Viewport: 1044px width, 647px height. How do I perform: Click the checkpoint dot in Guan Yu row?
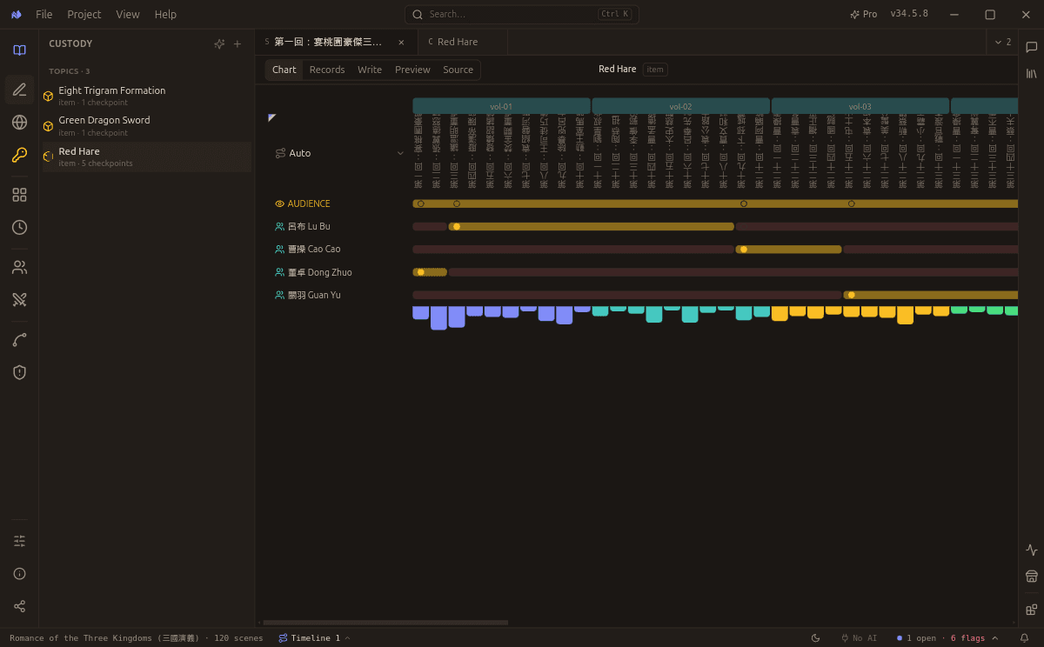852,295
